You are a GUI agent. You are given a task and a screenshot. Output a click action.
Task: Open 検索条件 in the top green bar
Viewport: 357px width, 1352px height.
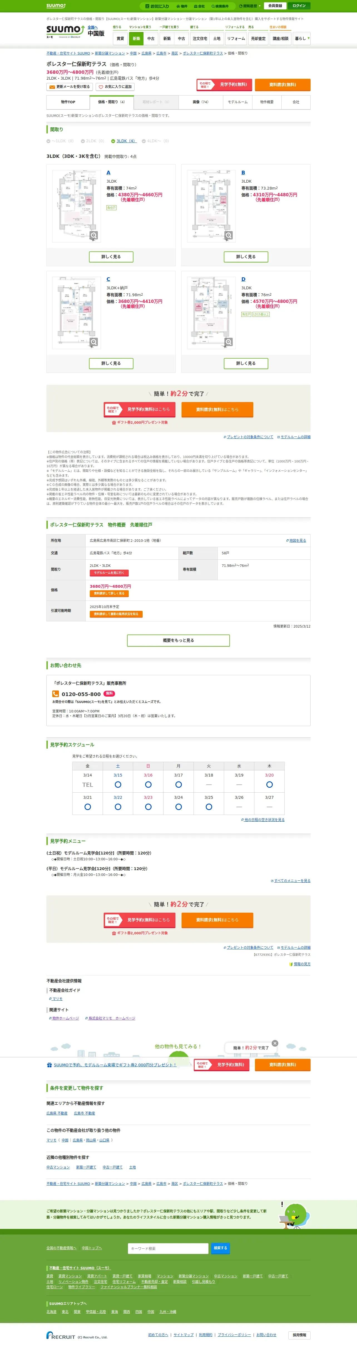click(220, 6)
